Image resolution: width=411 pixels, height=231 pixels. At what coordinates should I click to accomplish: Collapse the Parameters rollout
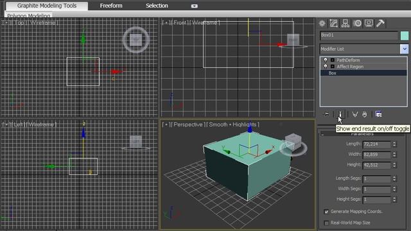[322, 135]
